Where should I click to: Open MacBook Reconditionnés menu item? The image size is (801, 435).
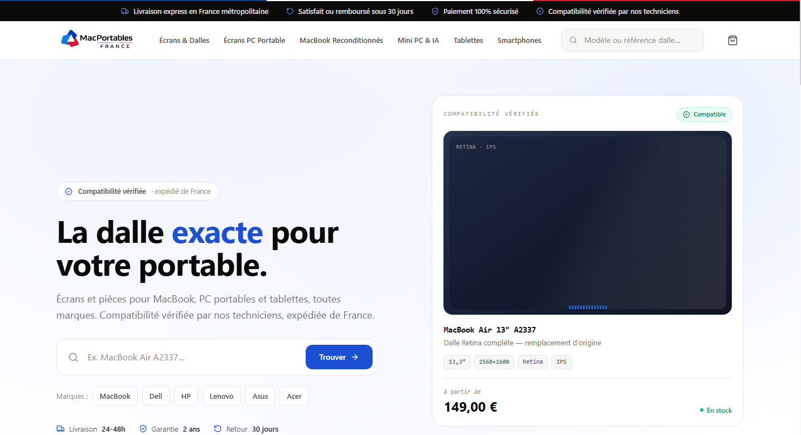tap(341, 40)
